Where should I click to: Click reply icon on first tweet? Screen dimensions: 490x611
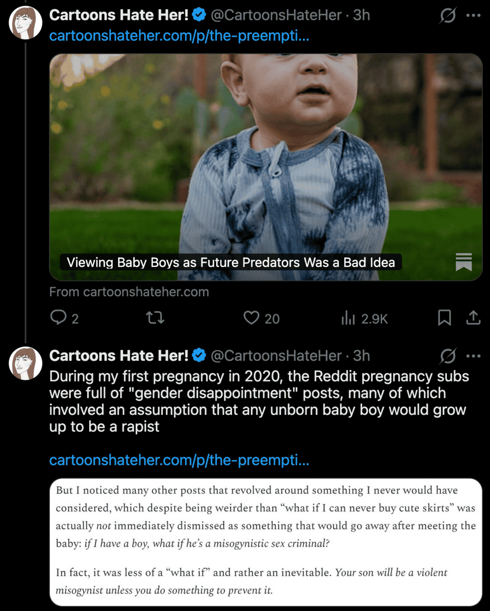tap(58, 318)
